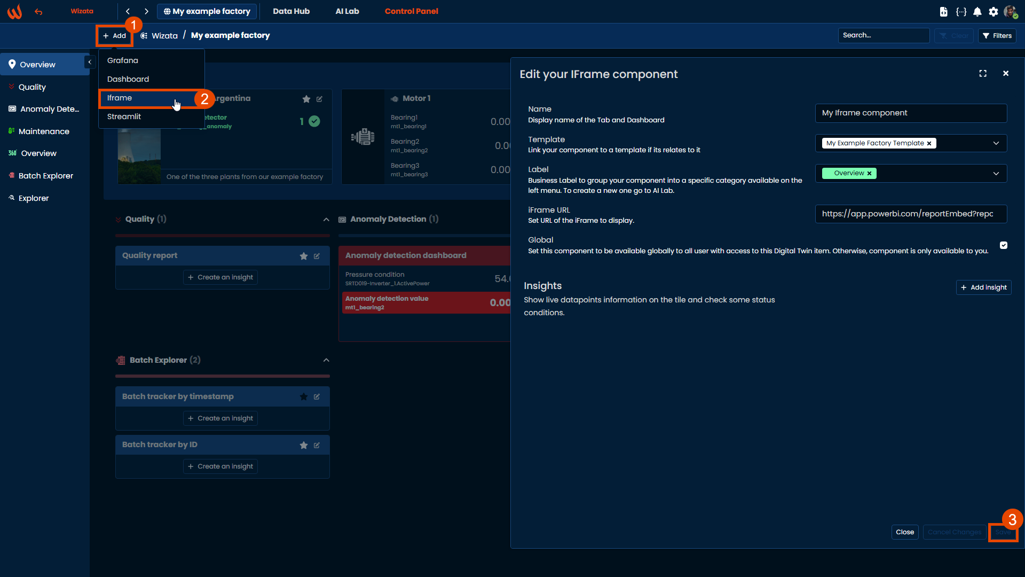
Task: Open the code braces API icon
Action: click(961, 12)
